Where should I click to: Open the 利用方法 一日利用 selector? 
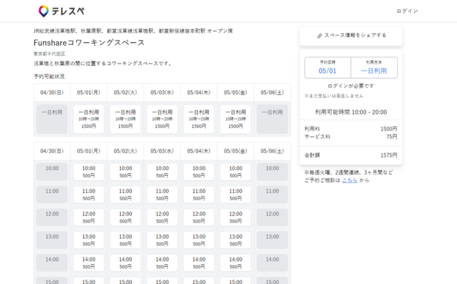click(x=374, y=68)
